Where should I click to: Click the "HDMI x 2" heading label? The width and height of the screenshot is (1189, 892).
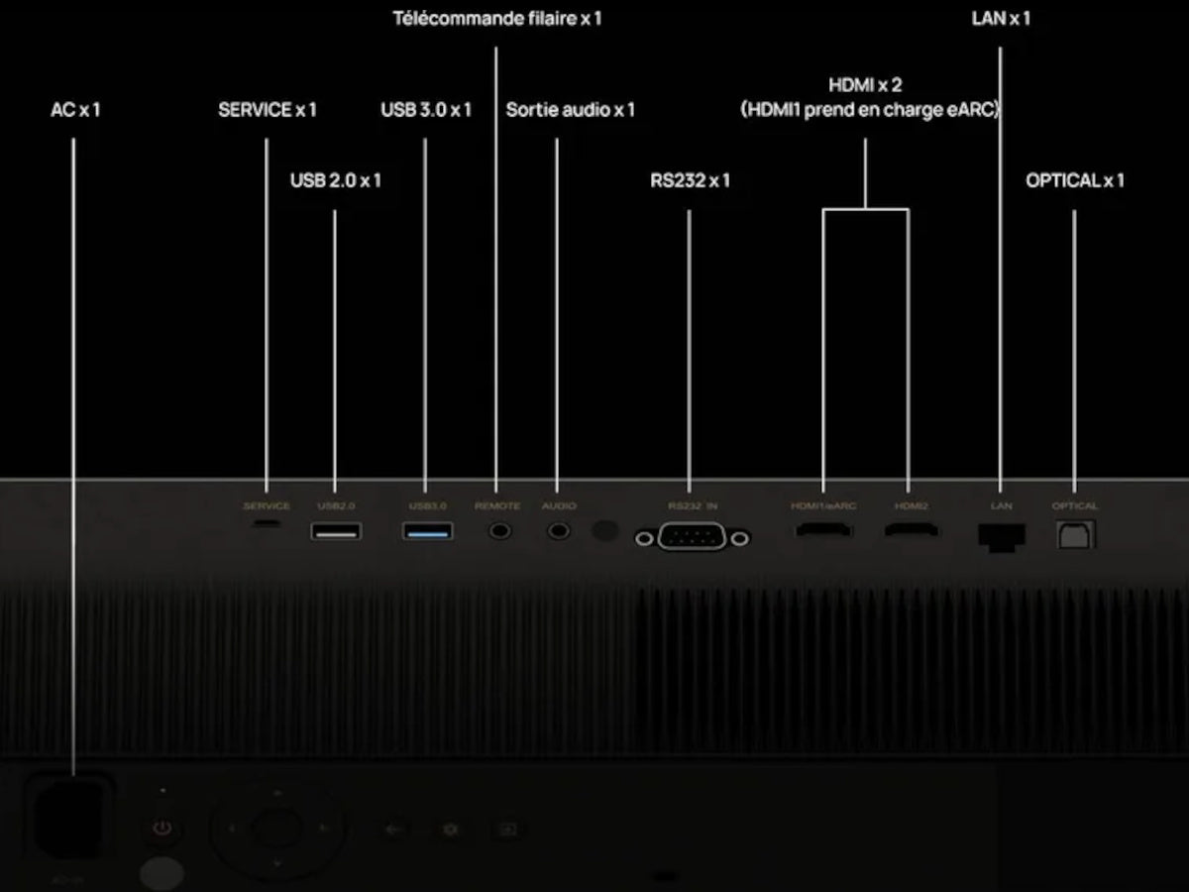[x=865, y=85]
